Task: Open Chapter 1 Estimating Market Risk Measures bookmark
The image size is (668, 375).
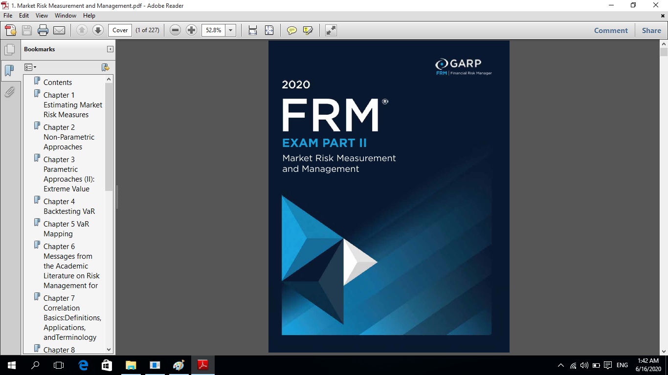Action: pos(73,105)
